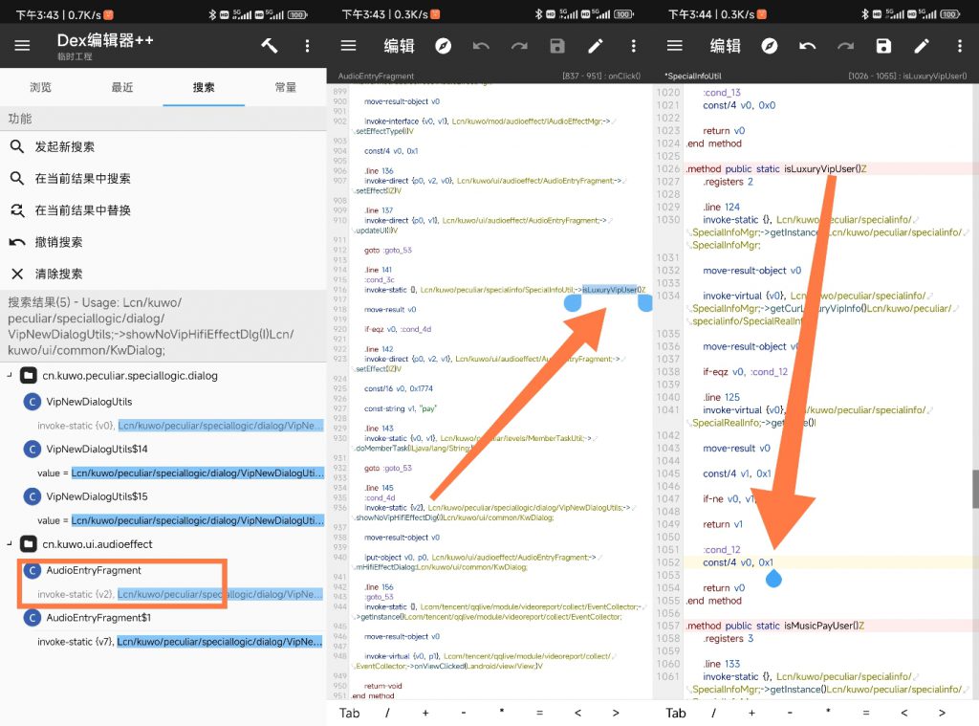Click the save icon in right editor
The image size is (979, 726).
883,46
